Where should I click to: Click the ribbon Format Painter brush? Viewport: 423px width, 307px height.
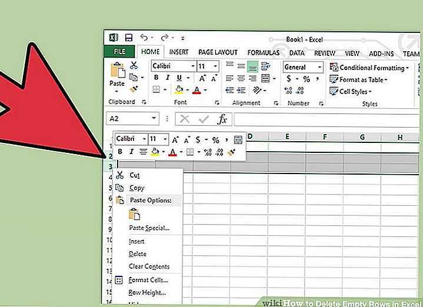click(x=134, y=89)
